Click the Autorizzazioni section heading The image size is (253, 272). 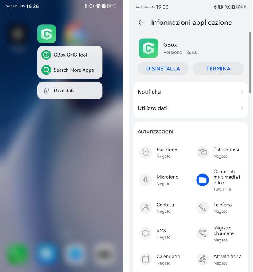click(156, 132)
